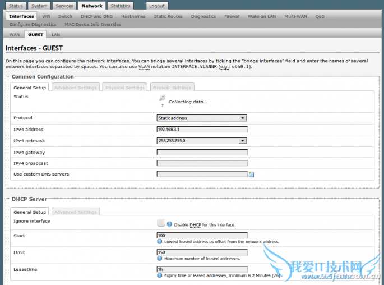Open Configure Diagnostics page

point(33,24)
